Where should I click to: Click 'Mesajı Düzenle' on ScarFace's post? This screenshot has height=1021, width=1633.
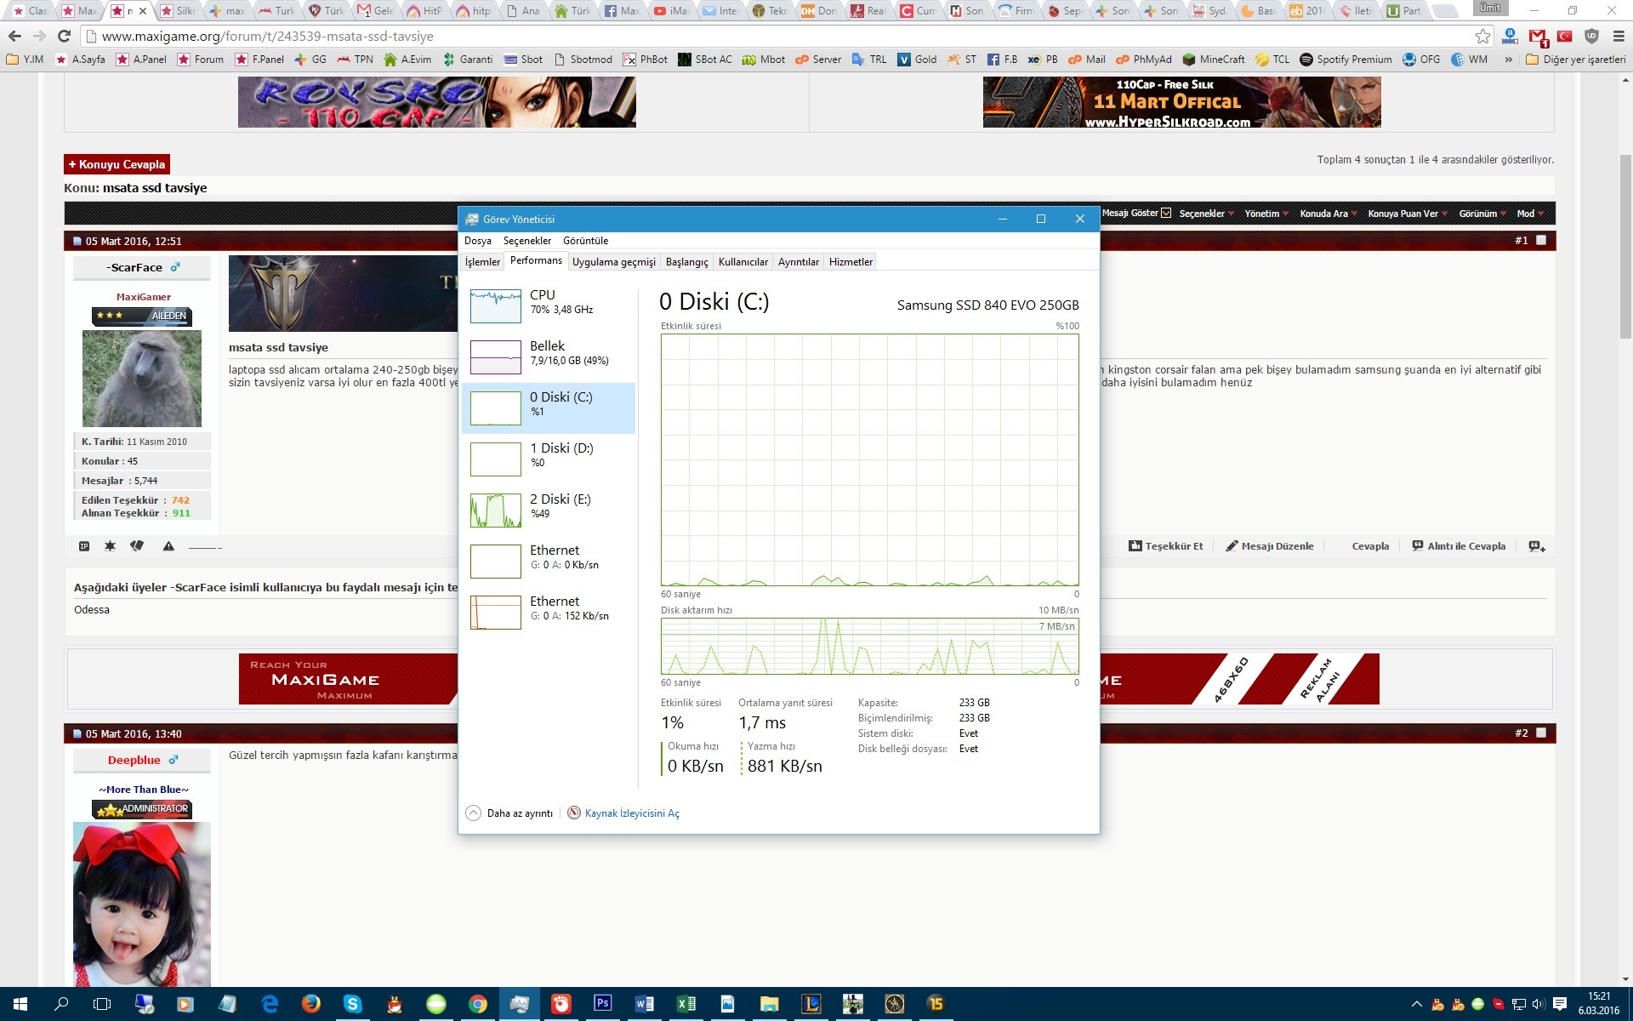click(x=1270, y=546)
